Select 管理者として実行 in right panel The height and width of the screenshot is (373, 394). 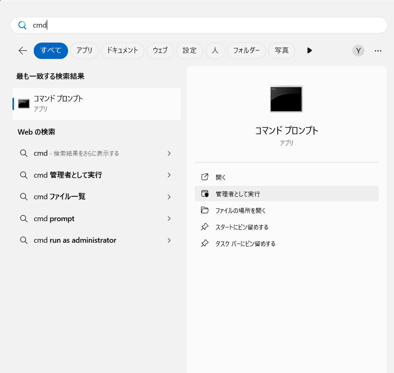point(287,194)
